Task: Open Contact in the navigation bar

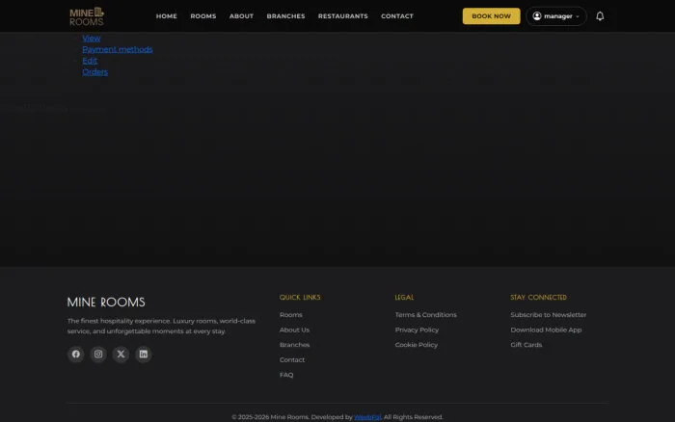Action: [397, 16]
